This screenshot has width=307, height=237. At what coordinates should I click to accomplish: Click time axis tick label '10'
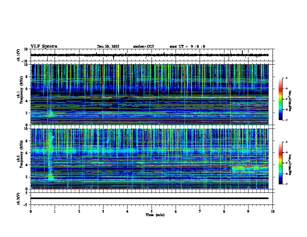pyautogui.click(x=273, y=211)
